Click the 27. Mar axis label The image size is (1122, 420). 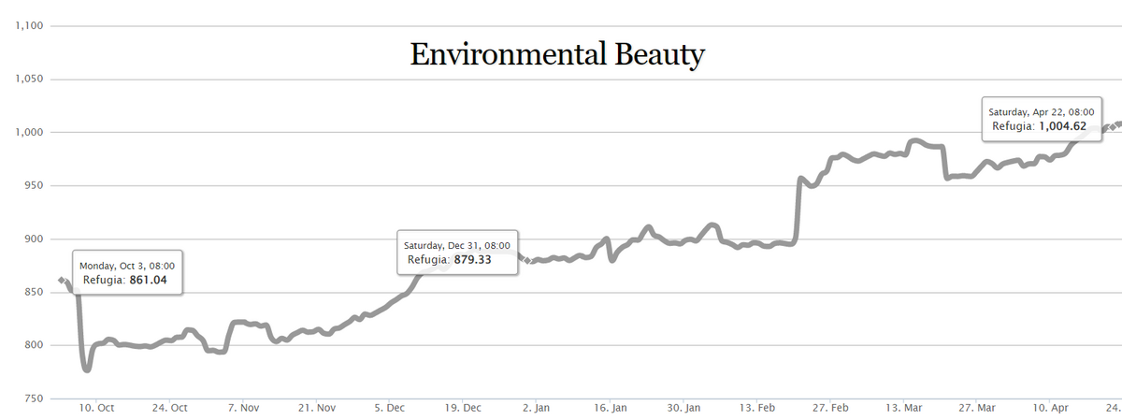[978, 409]
